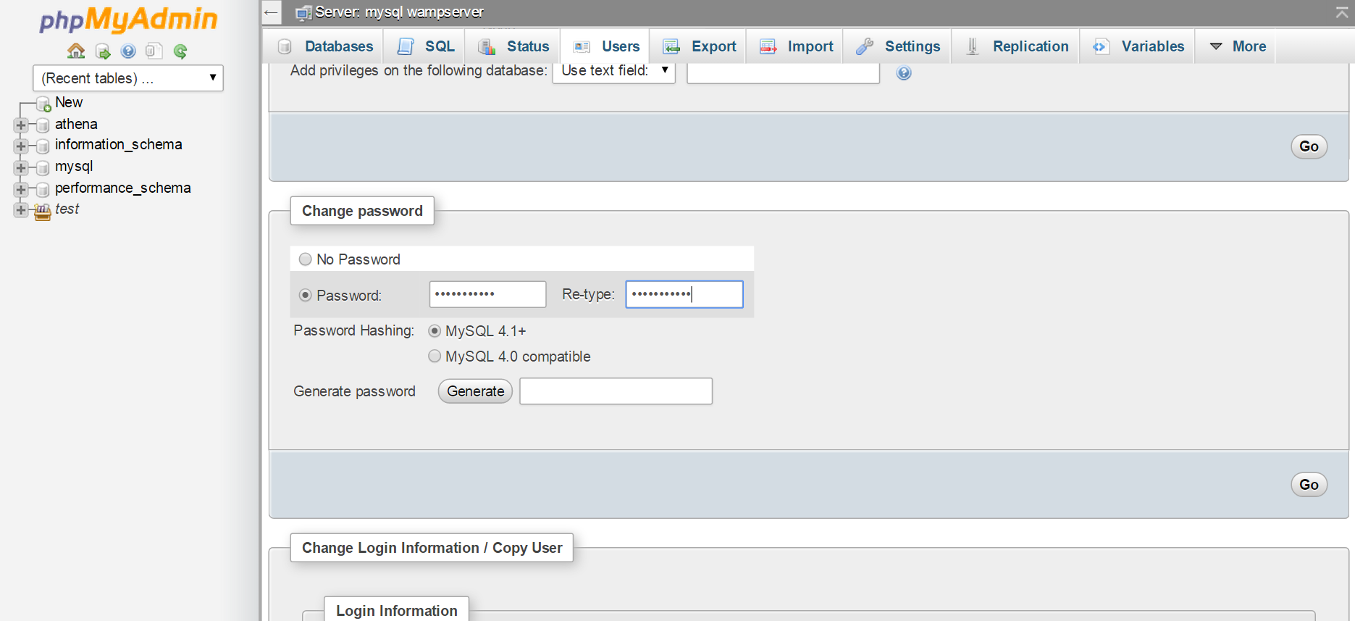This screenshot has height=621, width=1355.
Task: Click New to create a database
Action: click(69, 102)
